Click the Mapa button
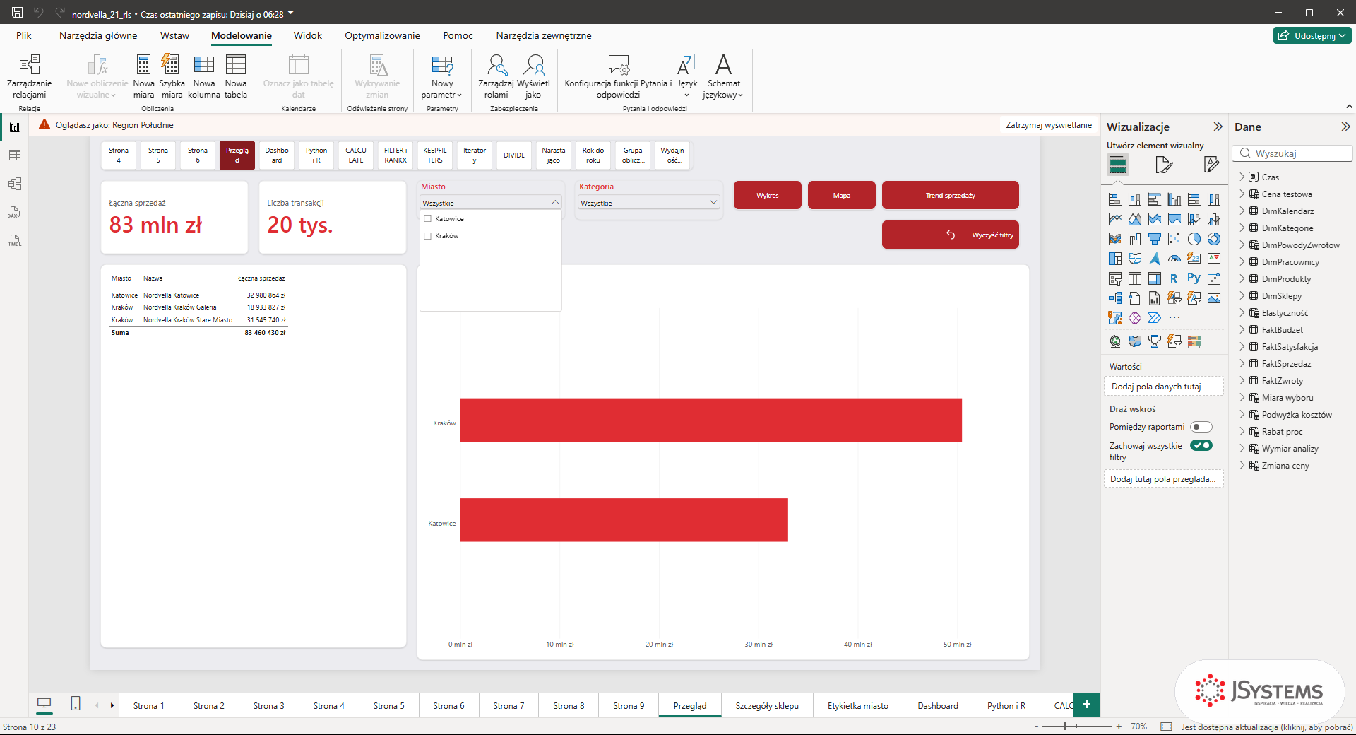The image size is (1356, 735). [x=842, y=196]
